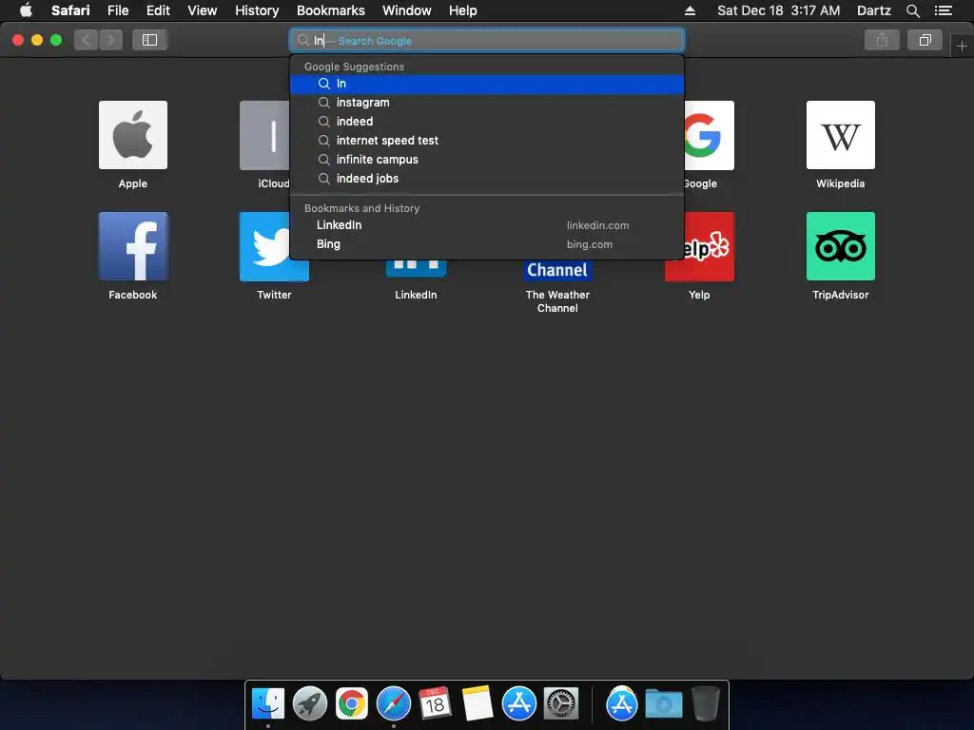Open the Apple menu
The width and height of the screenshot is (974, 730).
[x=26, y=10]
